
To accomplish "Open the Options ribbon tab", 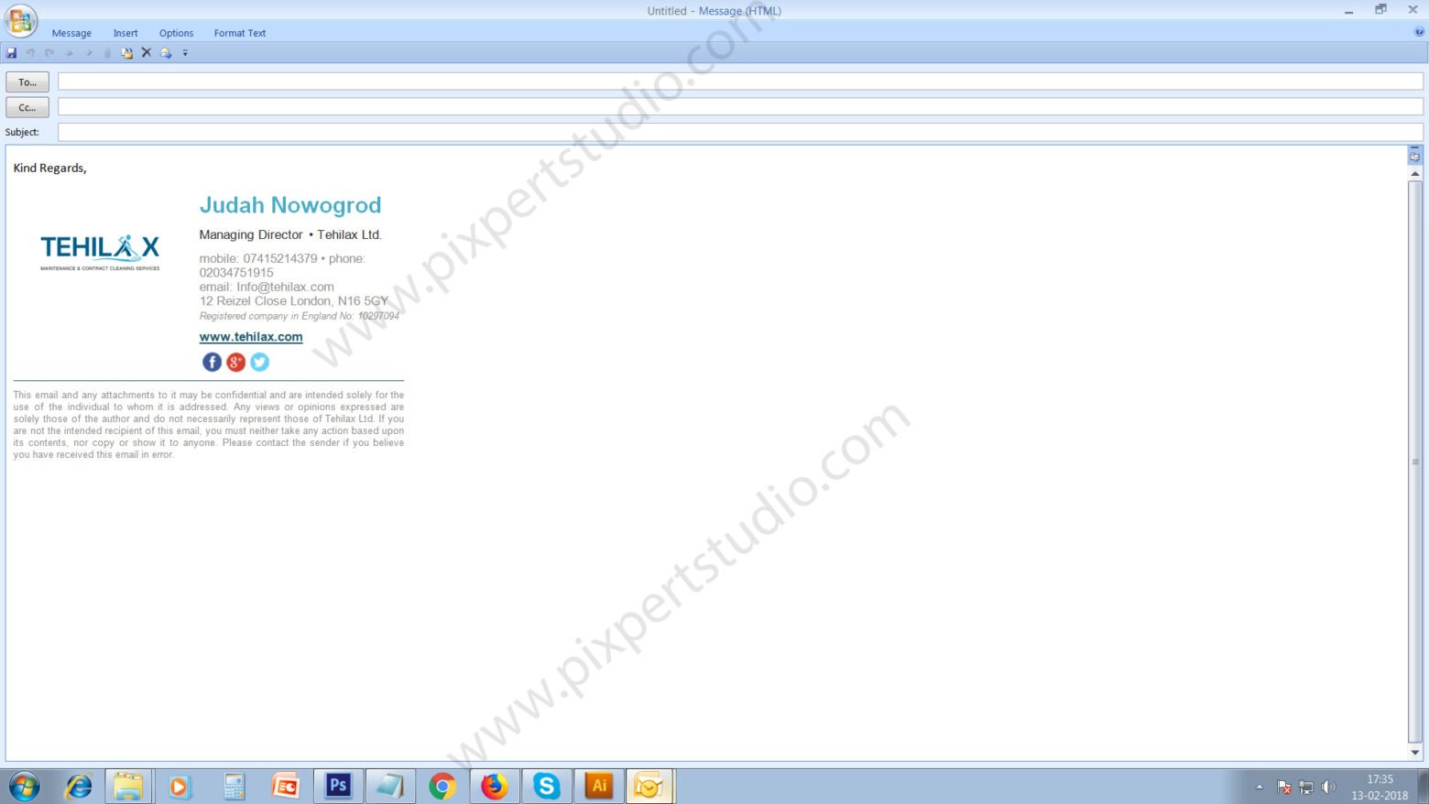I will 176,33.
